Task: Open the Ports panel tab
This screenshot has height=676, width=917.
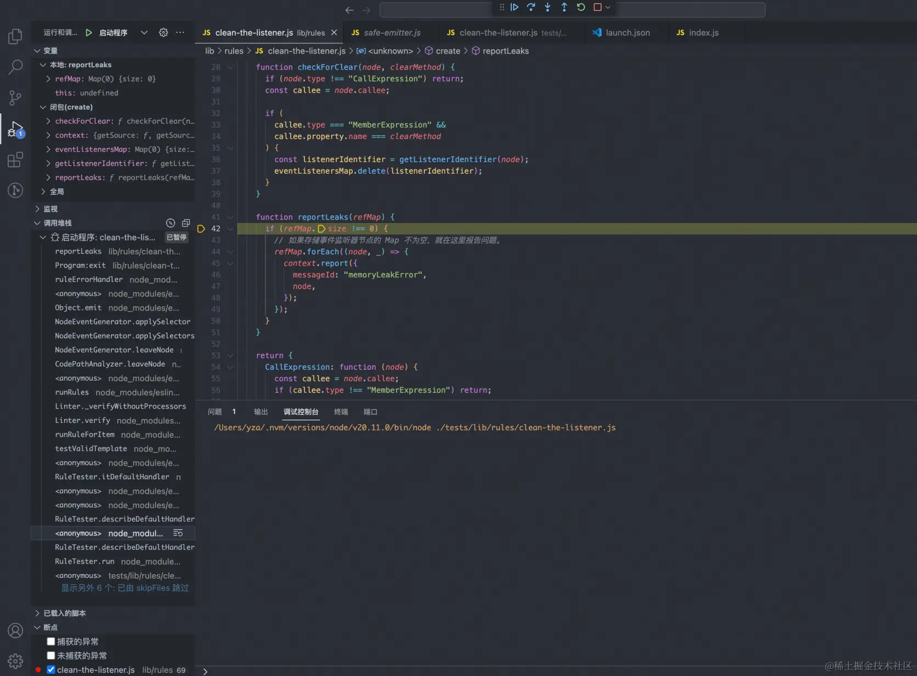Action: (x=371, y=412)
